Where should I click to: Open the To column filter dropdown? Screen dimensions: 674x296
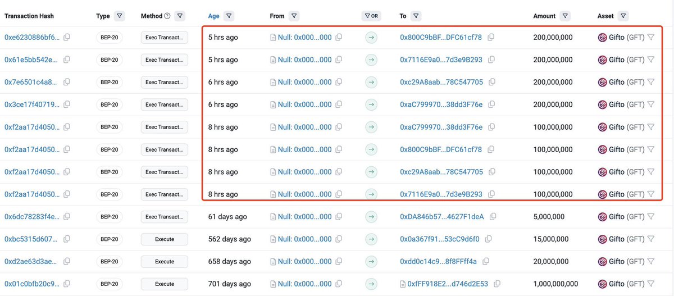416,16
